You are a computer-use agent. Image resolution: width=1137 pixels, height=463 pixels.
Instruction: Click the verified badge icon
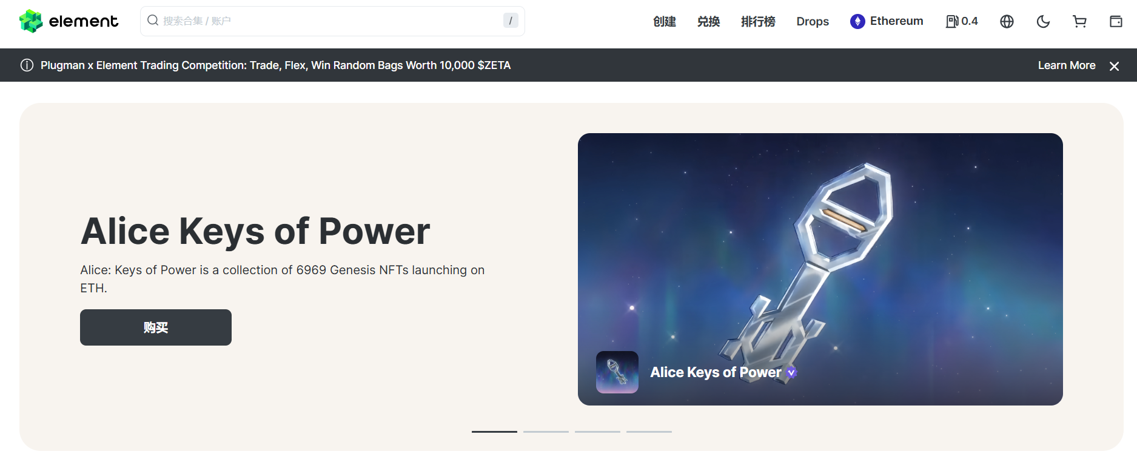(x=791, y=373)
